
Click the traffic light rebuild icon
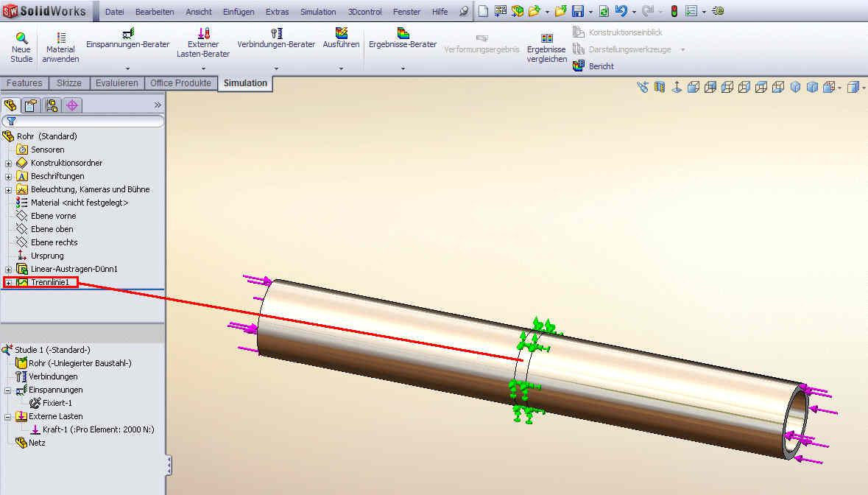pos(674,11)
